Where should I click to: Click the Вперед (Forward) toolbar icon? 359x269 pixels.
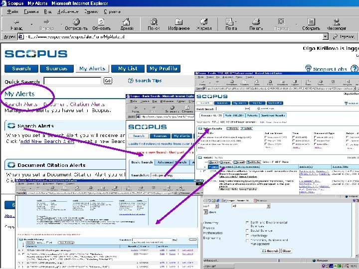(x=46, y=22)
